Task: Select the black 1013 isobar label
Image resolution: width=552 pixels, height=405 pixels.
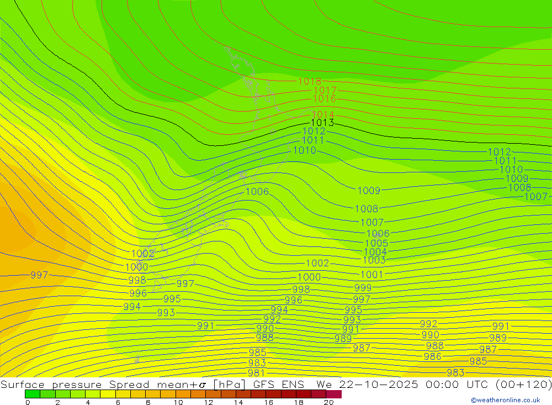Action: pos(322,123)
